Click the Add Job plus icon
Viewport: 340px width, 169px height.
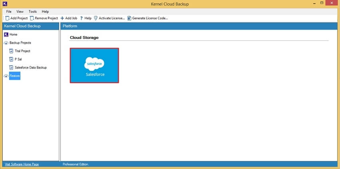click(x=62, y=18)
